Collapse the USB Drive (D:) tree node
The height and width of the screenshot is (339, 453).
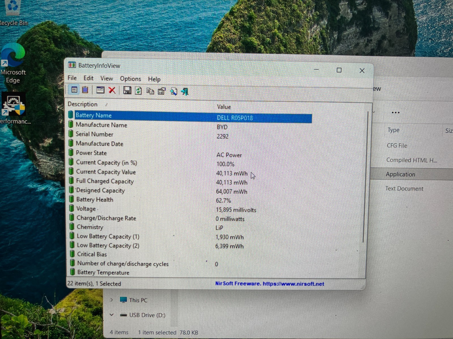click(112, 314)
